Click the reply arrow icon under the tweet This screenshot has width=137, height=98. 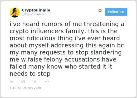[11, 81]
